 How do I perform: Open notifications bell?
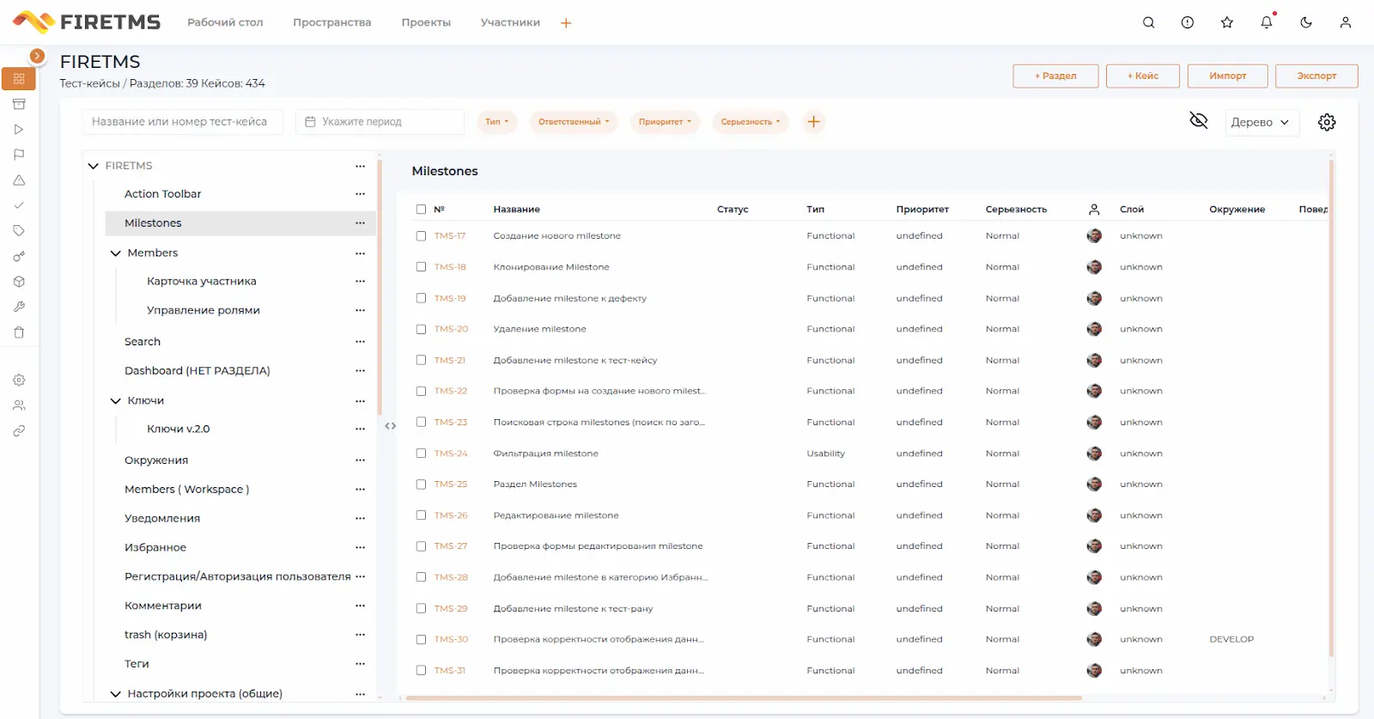coord(1267,22)
